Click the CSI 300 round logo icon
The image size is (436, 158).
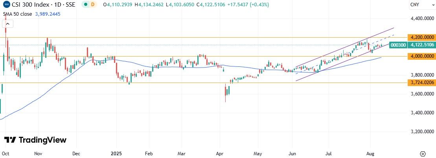tap(7, 5)
